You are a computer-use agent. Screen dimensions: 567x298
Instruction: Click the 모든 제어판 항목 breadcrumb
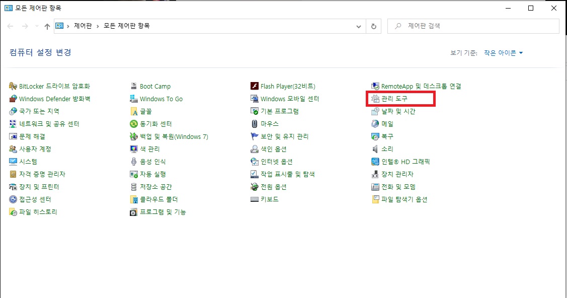(127, 26)
